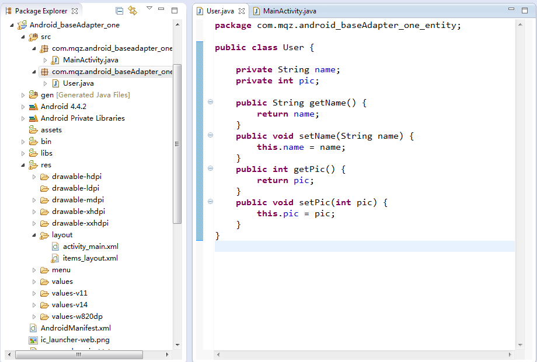Open activity_main.xml in the layout folder
Screen dimensions: 537x362
90,247
